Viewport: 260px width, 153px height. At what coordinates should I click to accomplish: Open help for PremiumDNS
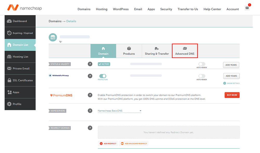coord(90,95)
